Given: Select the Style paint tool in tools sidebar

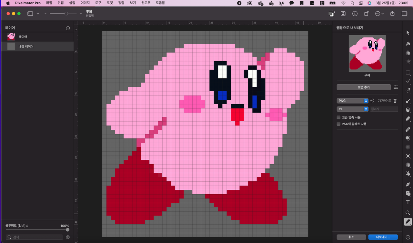Looking at the screenshot, I should coord(408,44).
